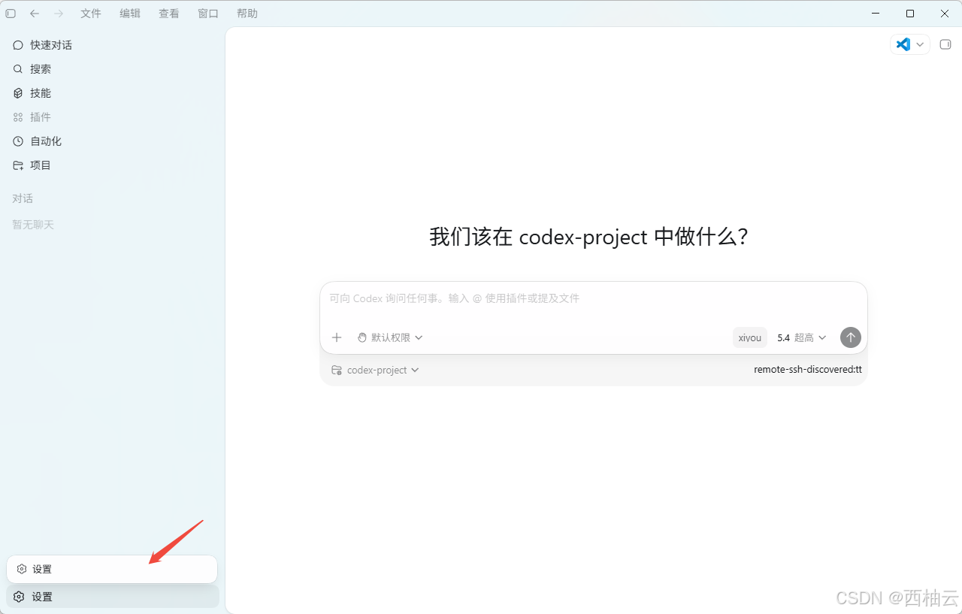The width and height of the screenshot is (962, 614).
Task: Open 搜索 in the sidebar
Action: pos(113,69)
